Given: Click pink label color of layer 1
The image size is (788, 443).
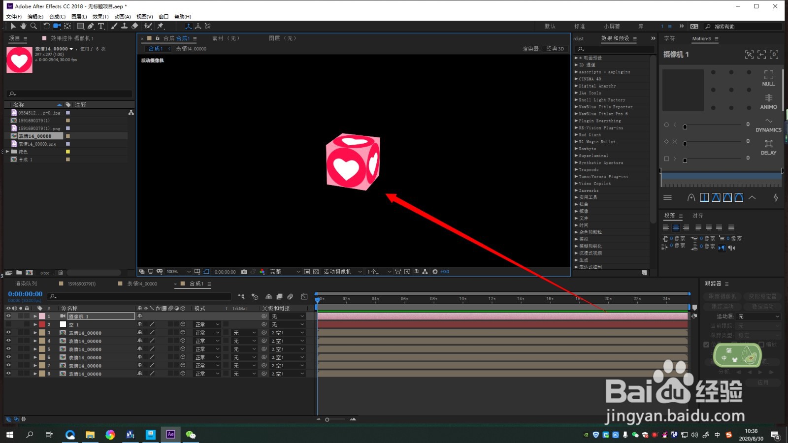Looking at the screenshot, I should pos(42,316).
